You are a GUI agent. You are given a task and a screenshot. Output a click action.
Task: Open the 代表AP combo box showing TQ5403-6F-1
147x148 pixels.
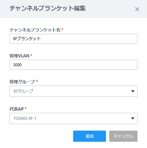(73, 118)
